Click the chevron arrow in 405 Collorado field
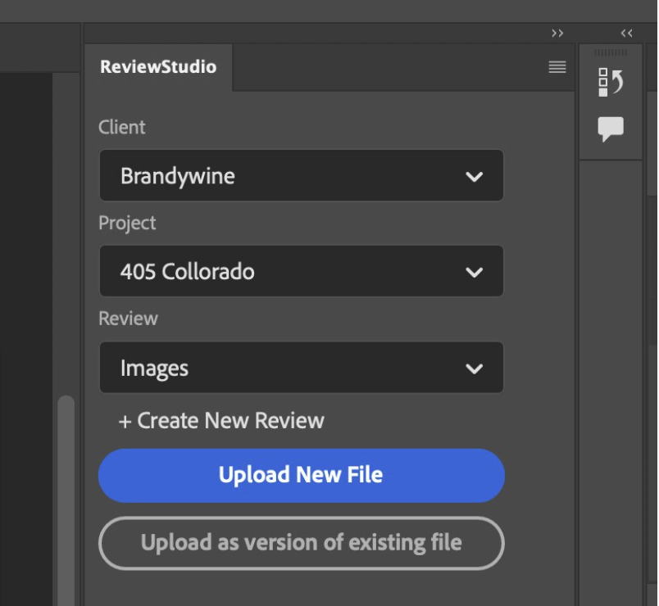 pos(474,272)
